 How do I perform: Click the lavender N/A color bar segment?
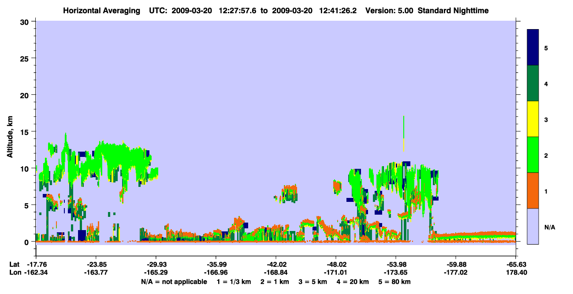[x=533, y=226]
